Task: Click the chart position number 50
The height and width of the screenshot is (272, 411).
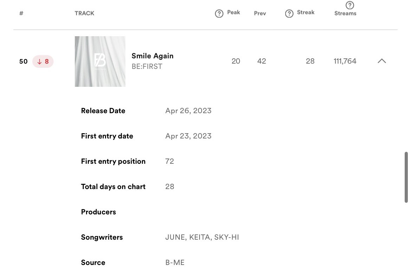Action: 23,61
